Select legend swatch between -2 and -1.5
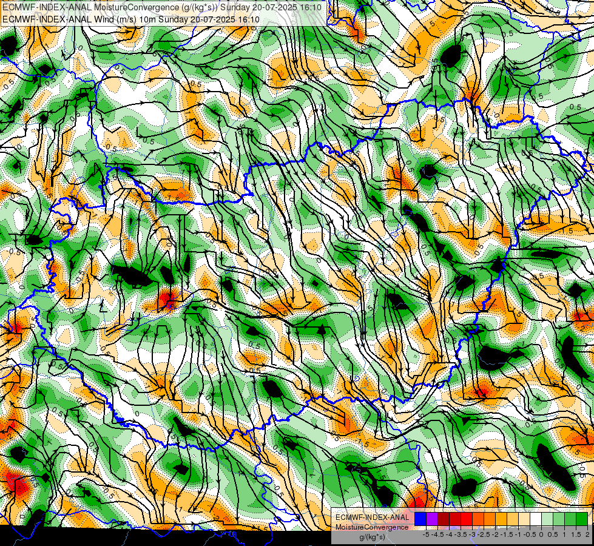 pyautogui.click(x=501, y=519)
